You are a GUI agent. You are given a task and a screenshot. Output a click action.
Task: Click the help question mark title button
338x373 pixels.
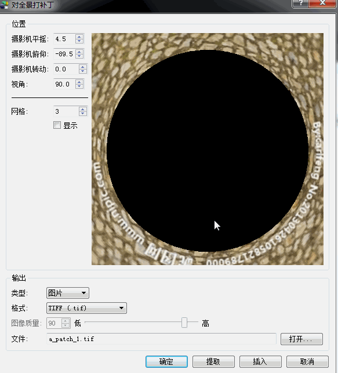point(301,3)
